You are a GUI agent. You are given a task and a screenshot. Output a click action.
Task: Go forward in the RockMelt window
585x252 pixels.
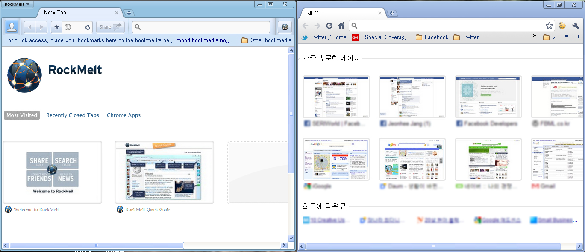41,27
